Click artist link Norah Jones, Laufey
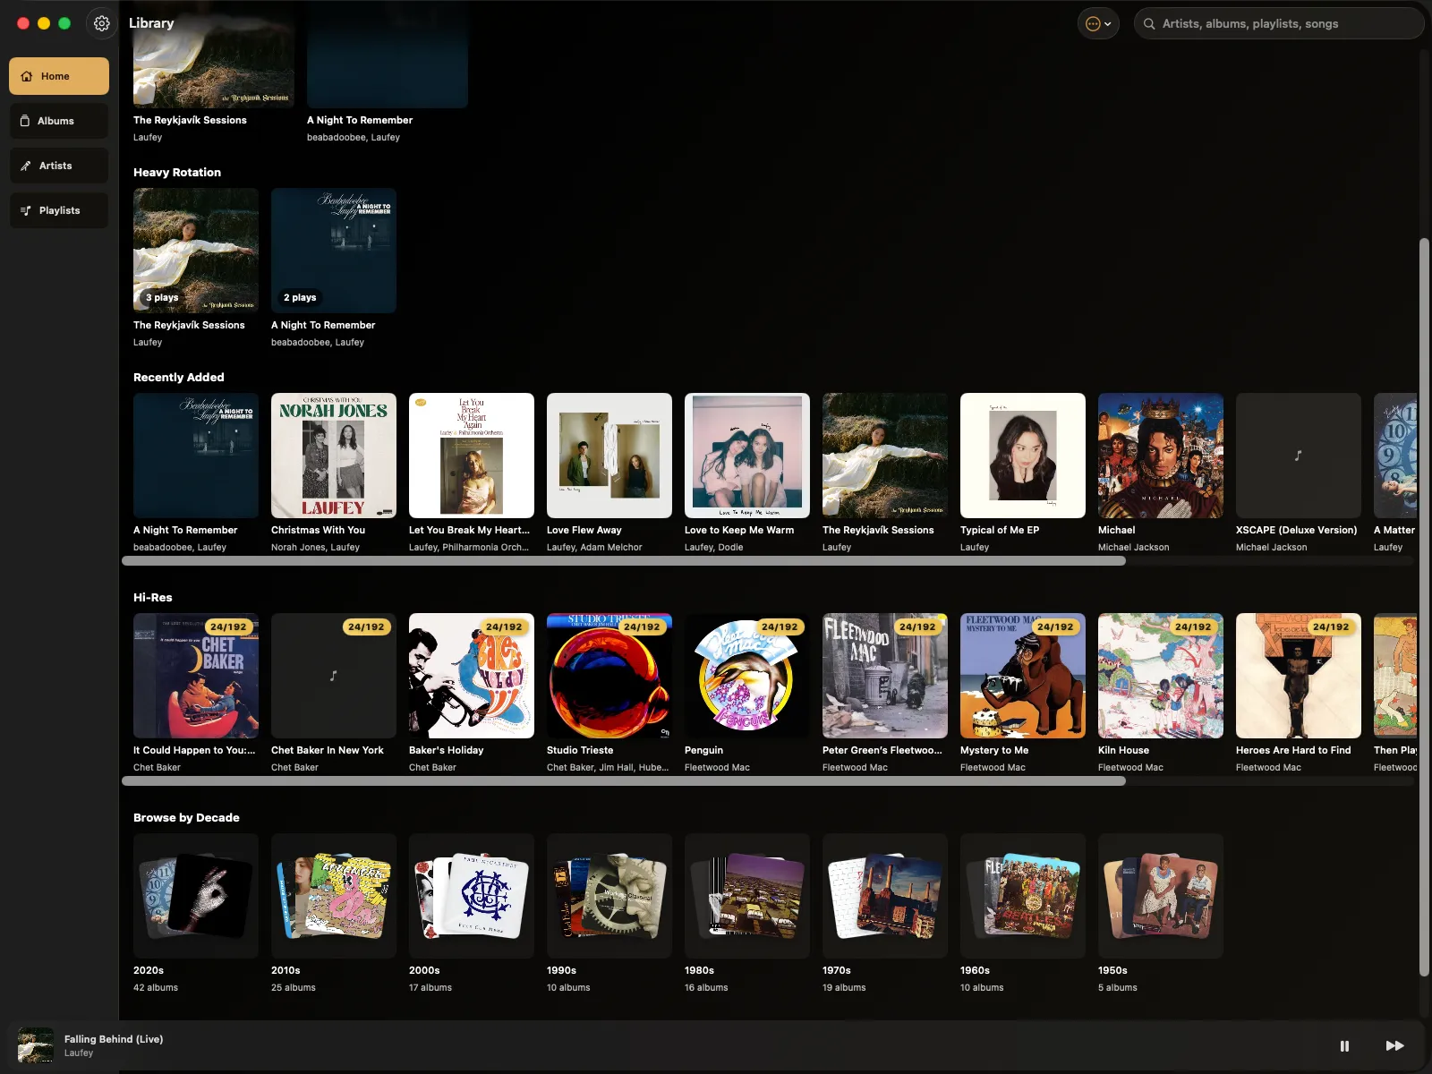This screenshot has width=1432, height=1074. [x=315, y=548]
